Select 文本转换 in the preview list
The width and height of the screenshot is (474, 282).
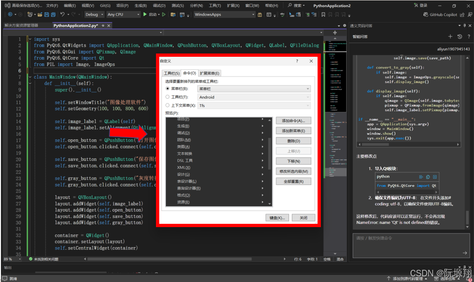pyautogui.click(x=185, y=154)
